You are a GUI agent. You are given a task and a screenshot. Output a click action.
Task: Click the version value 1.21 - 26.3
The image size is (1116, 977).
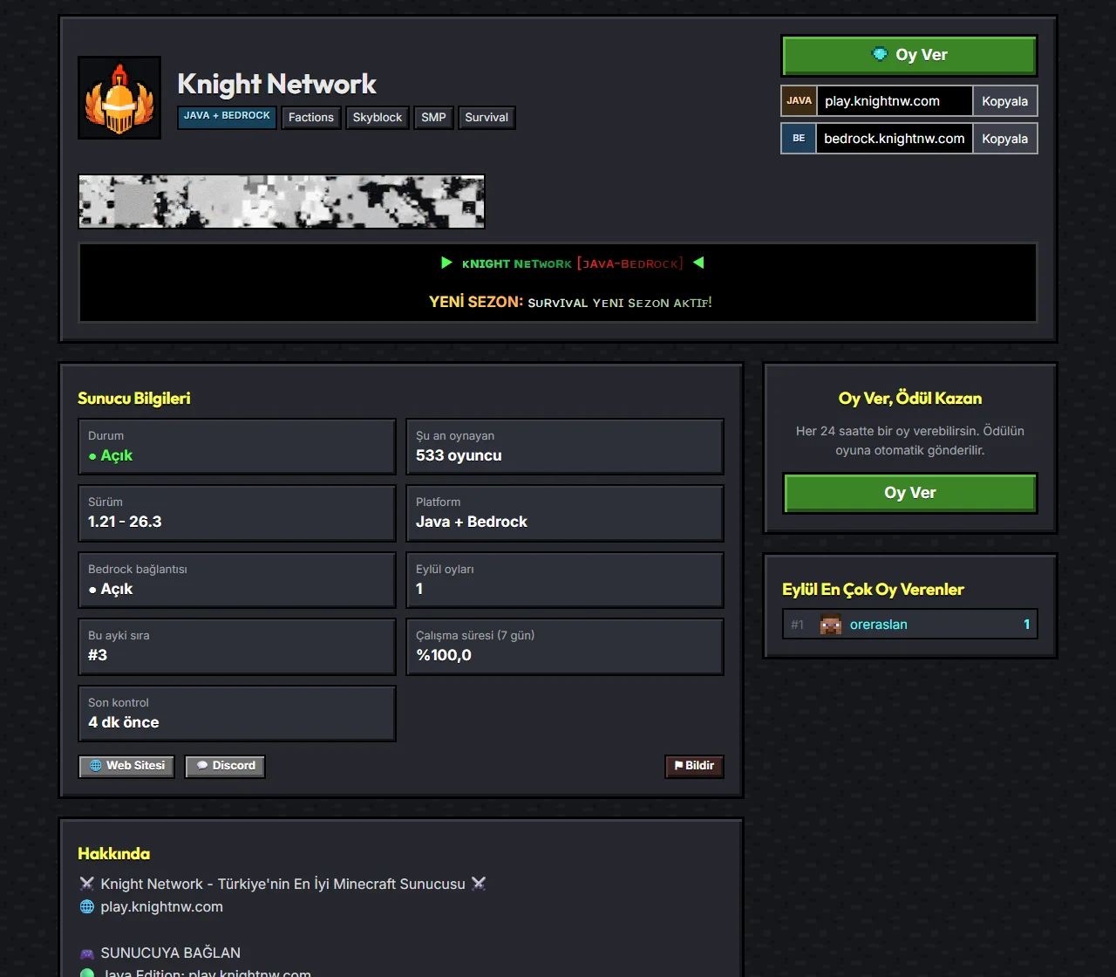(125, 522)
